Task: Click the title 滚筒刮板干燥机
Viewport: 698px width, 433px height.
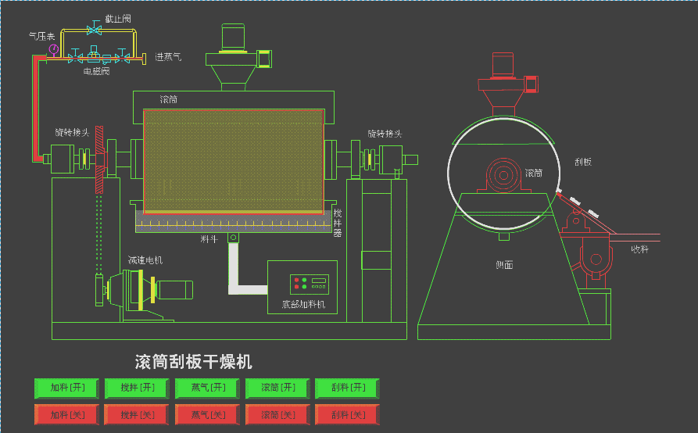Action: click(x=194, y=362)
